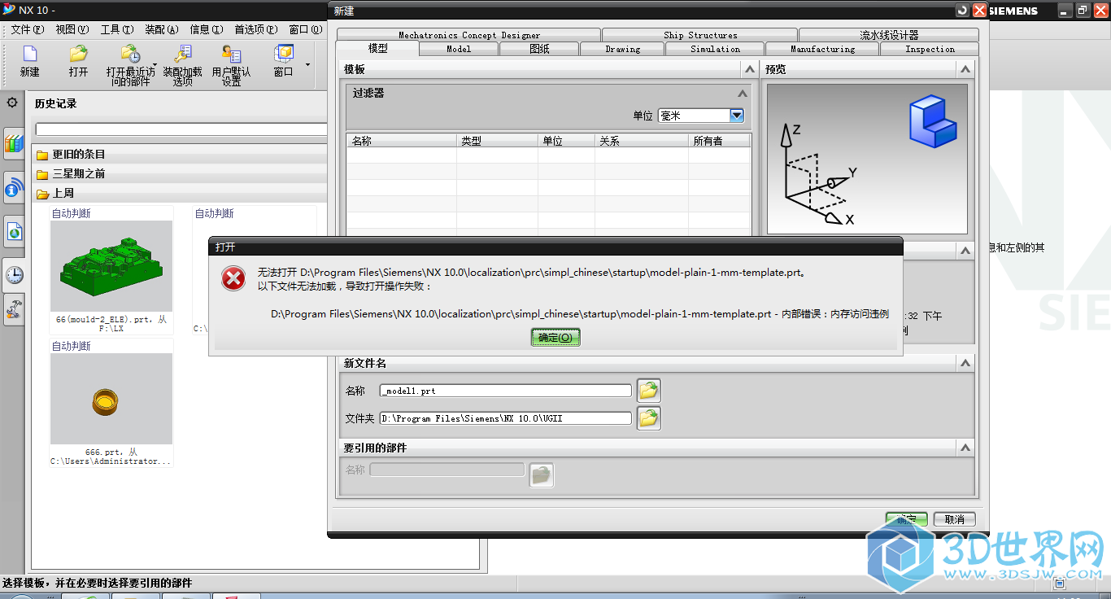Click the 装配加载选项 toolbar icon
Viewport: 1111px width, 599px height.
tap(182, 65)
